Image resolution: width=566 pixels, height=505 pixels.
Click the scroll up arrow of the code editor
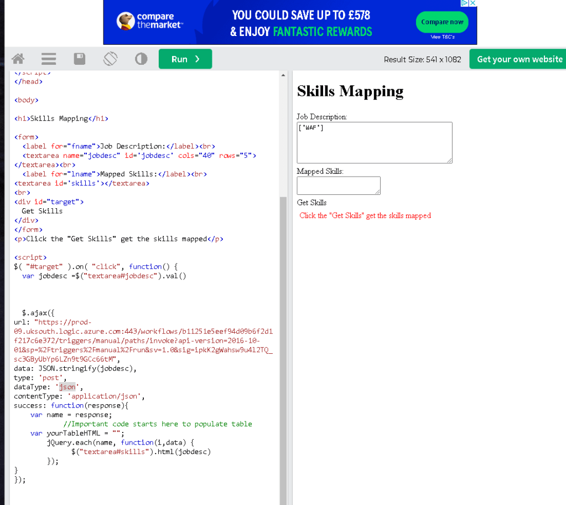click(283, 75)
